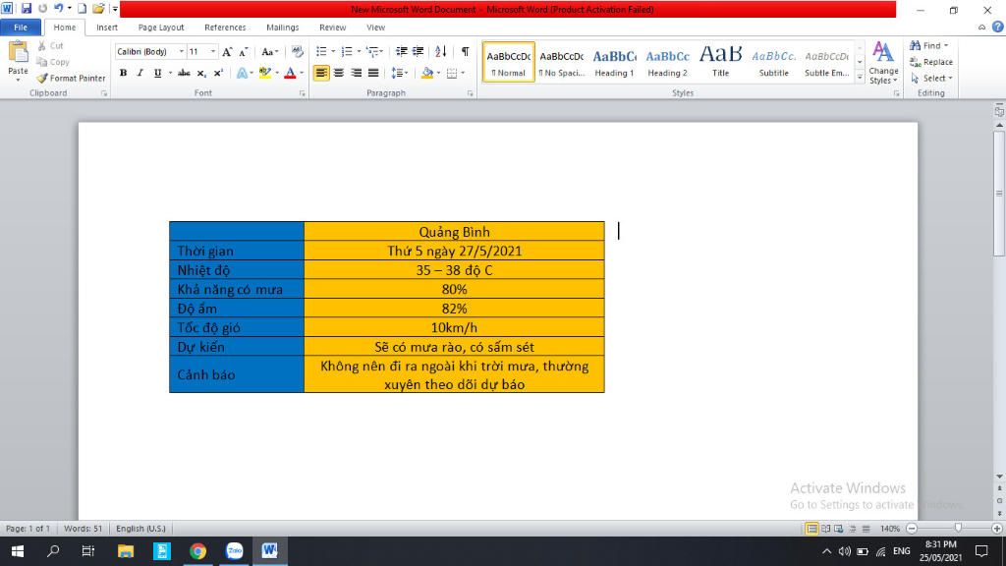Clear all formatting

297,51
